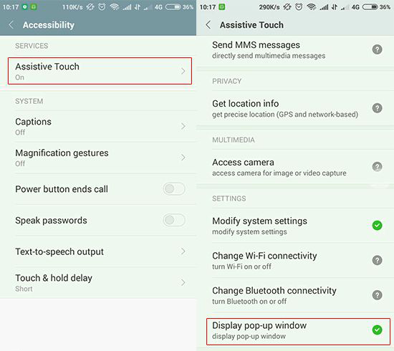394x351 pixels.
Task: Set the Get location info permission status icon
Action: point(377,108)
